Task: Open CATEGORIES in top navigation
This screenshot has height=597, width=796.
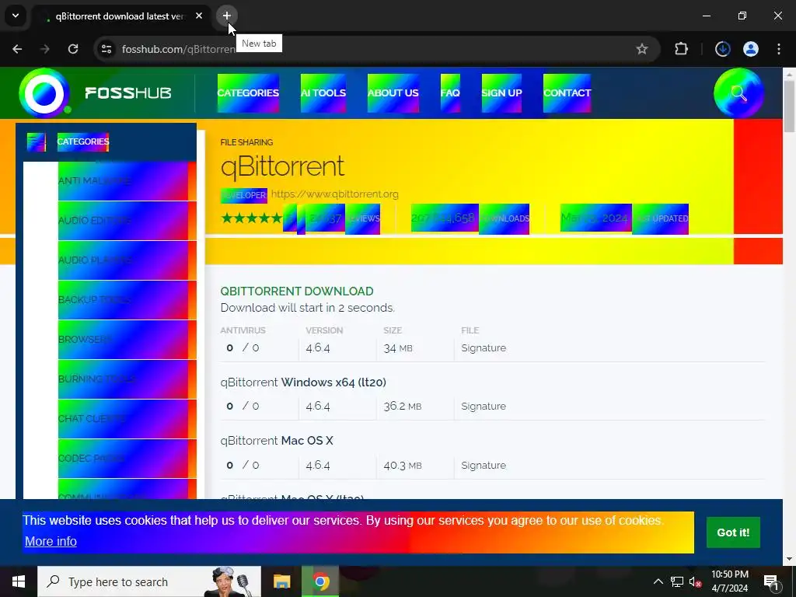Action: click(x=248, y=93)
